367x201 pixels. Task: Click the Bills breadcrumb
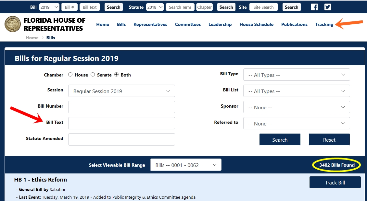[51, 38]
